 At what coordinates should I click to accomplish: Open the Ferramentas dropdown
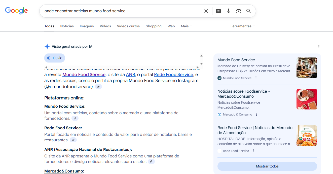243,26
